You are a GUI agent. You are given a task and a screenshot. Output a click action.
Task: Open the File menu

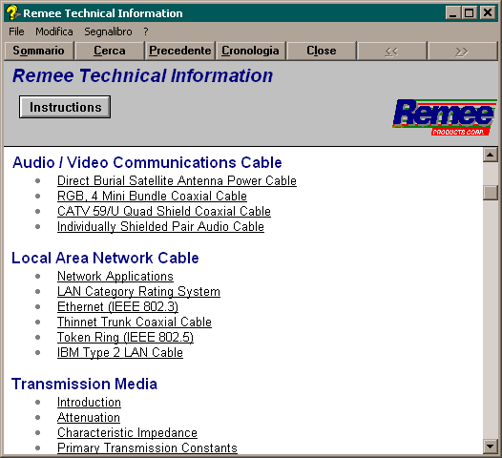coord(16,31)
